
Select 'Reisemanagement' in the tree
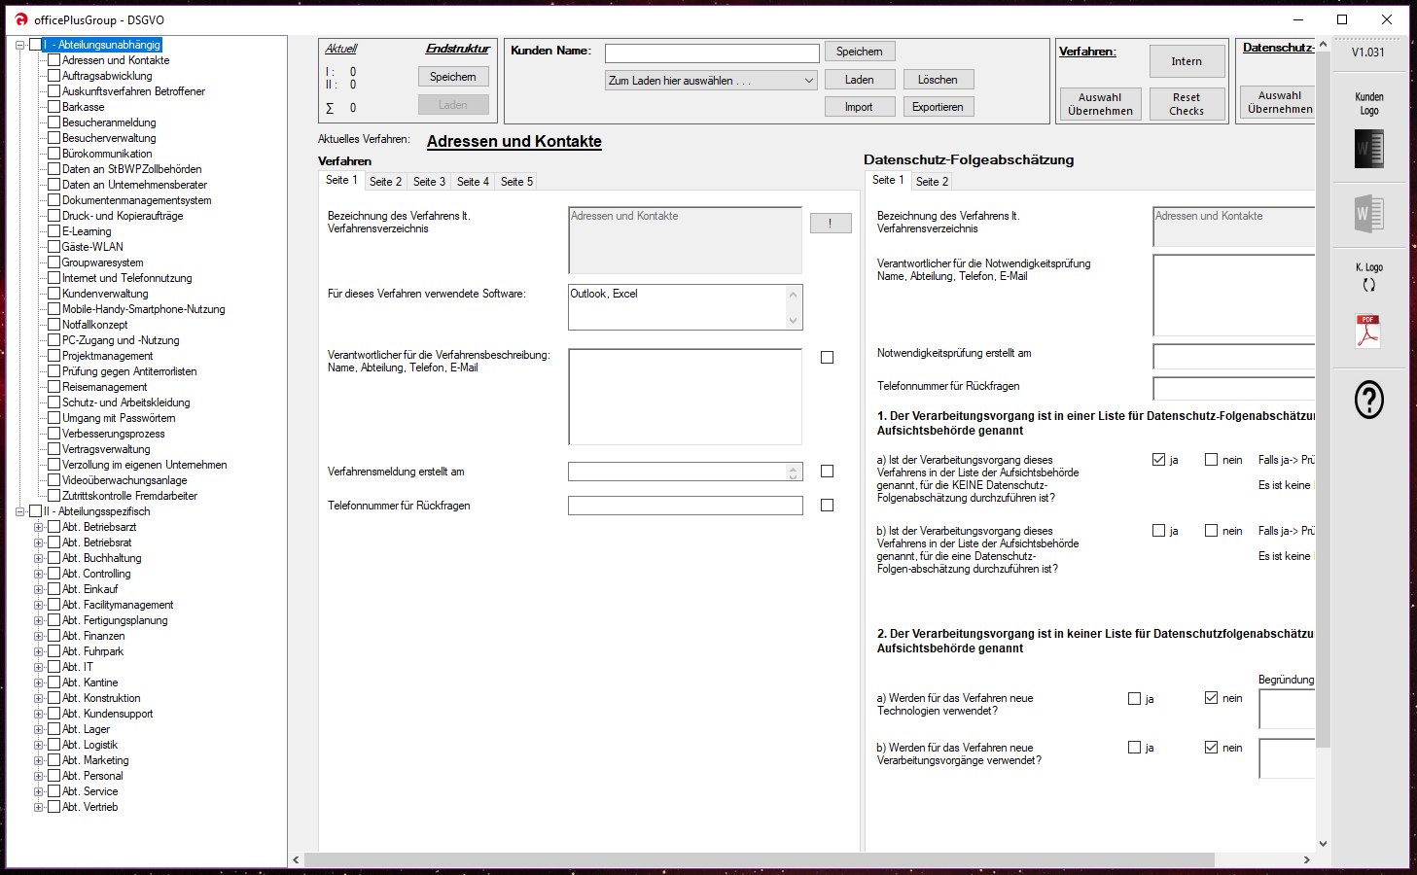[105, 387]
